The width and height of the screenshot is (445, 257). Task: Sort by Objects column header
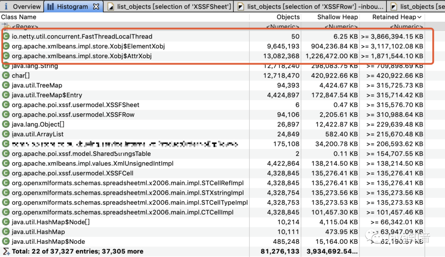click(288, 17)
